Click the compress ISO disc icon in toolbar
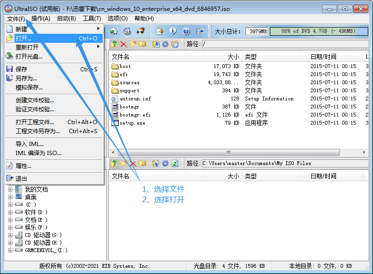Image resolution: width=373 pixels, height=274 pixels. (114, 31)
